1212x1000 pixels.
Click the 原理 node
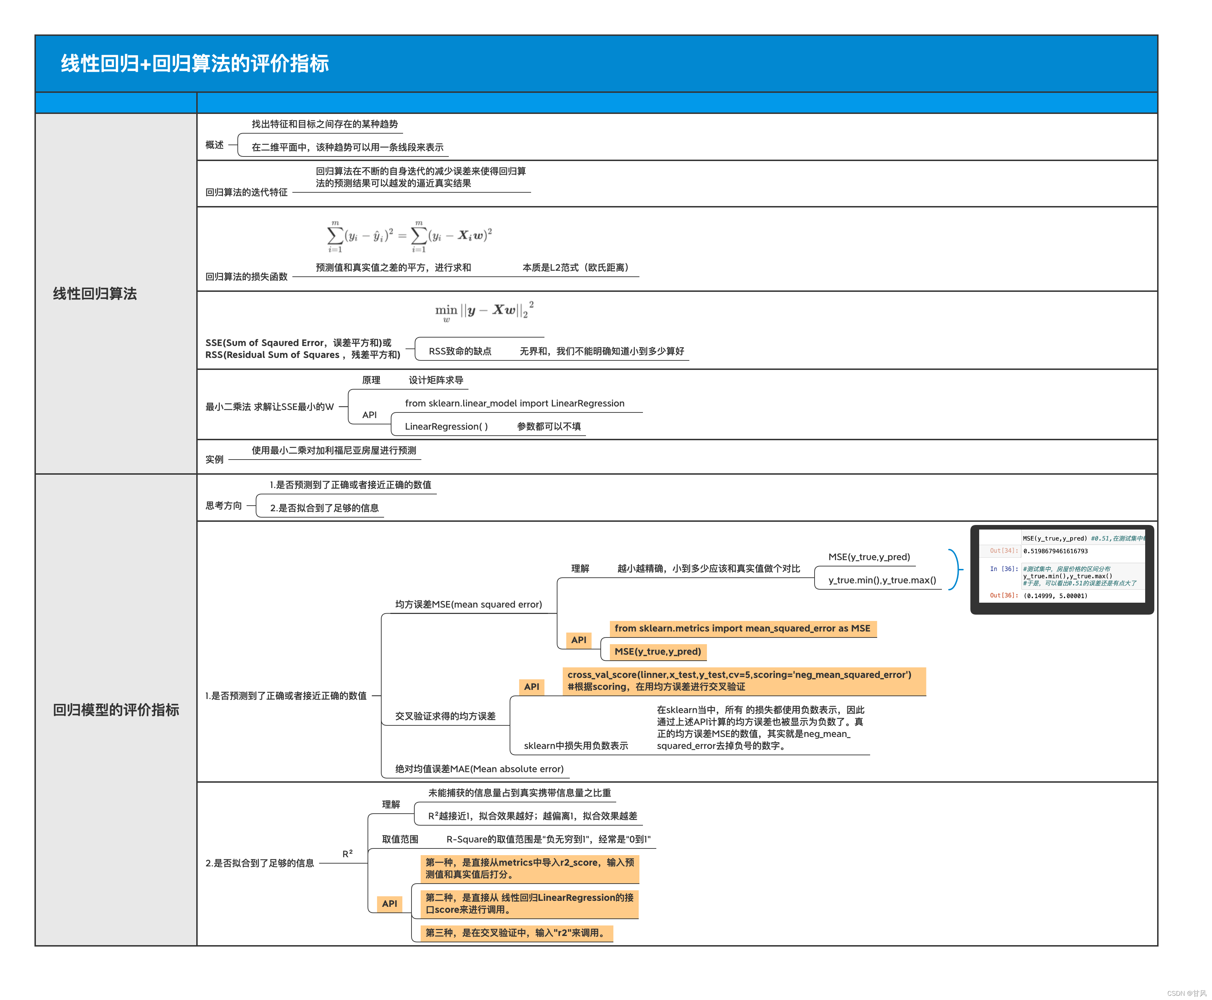(371, 380)
